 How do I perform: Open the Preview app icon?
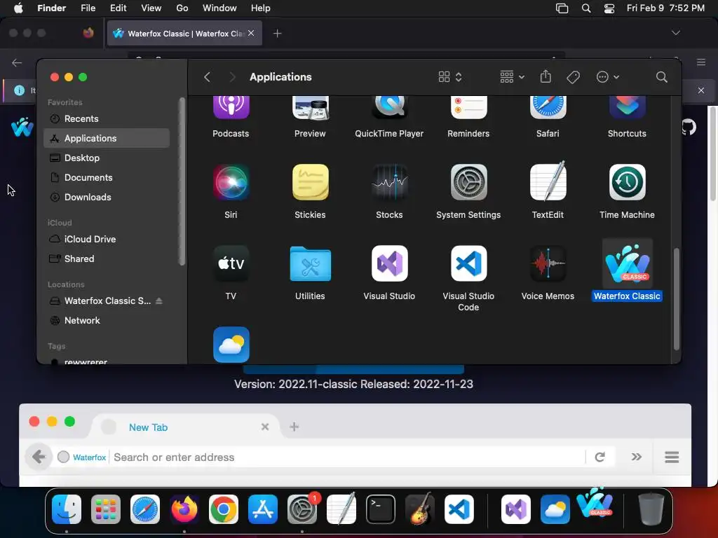tap(310, 107)
